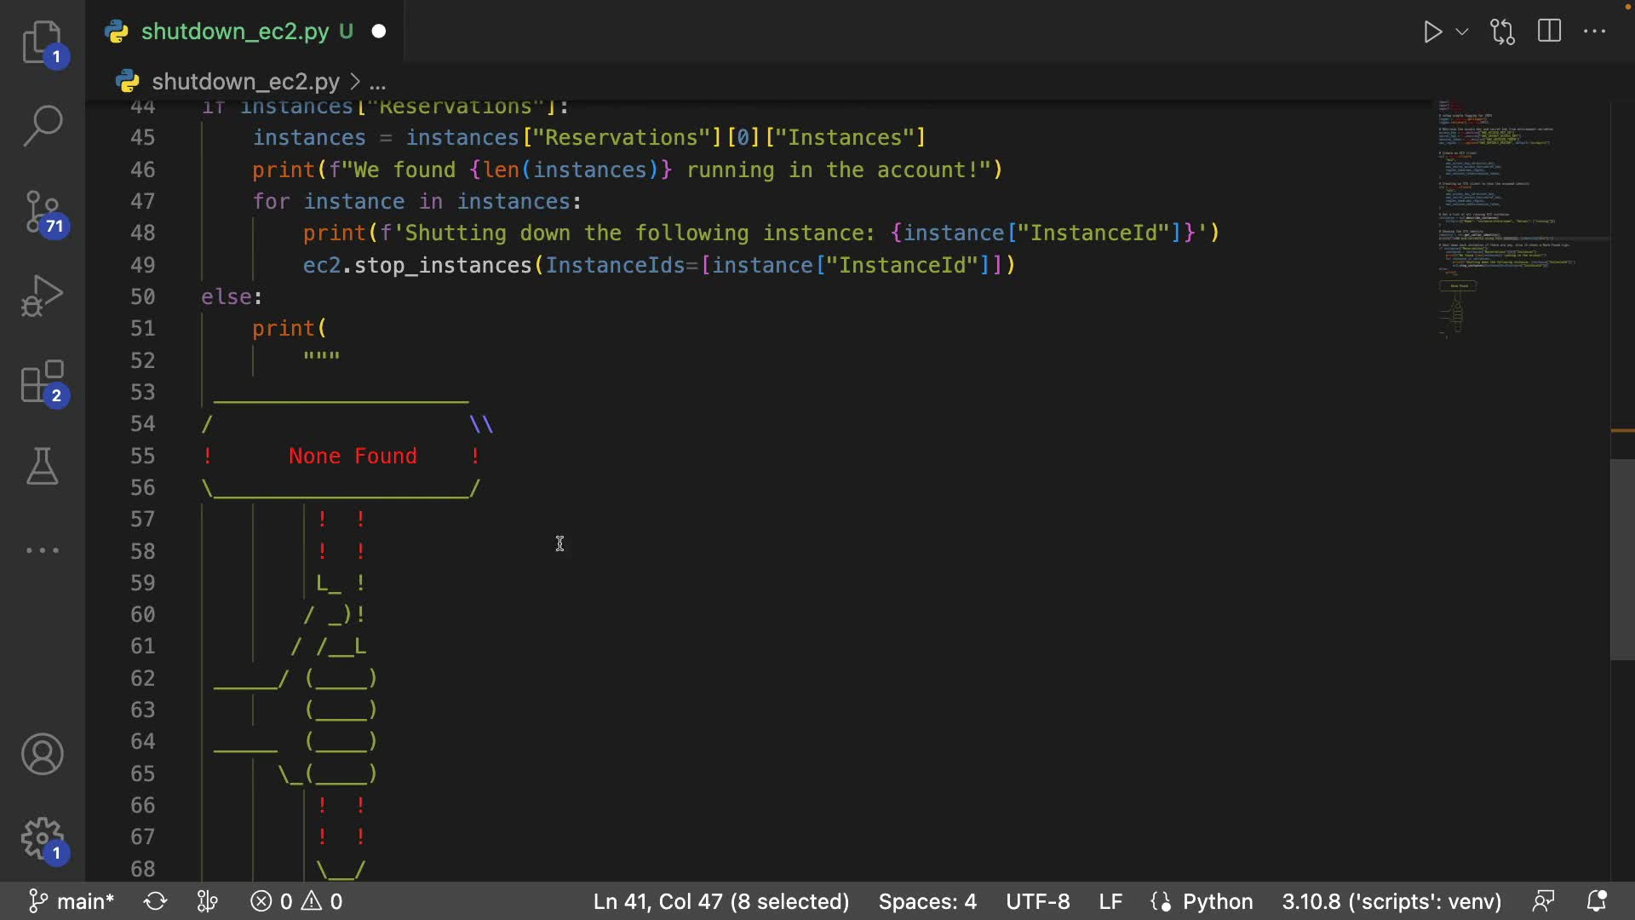Toggle notifications bell in status bar
Image resolution: width=1635 pixels, height=920 pixels.
(x=1597, y=901)
